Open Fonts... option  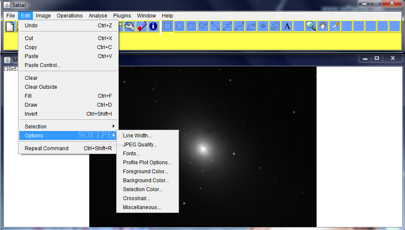click(x=147, y=154)
